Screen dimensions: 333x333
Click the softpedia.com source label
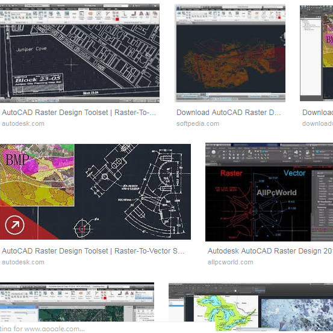(198, 123)
